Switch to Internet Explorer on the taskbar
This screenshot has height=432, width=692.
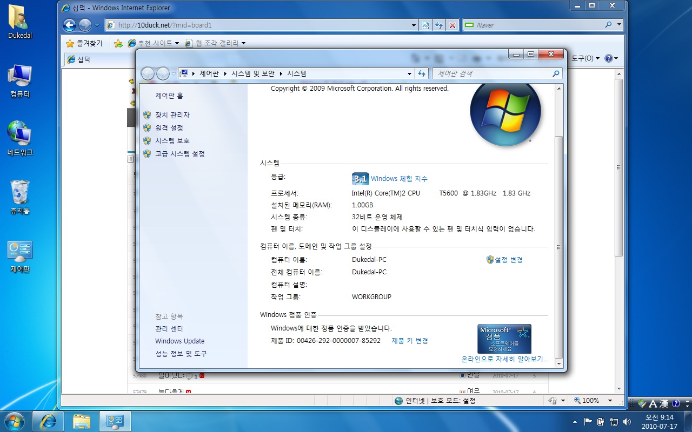48,421
